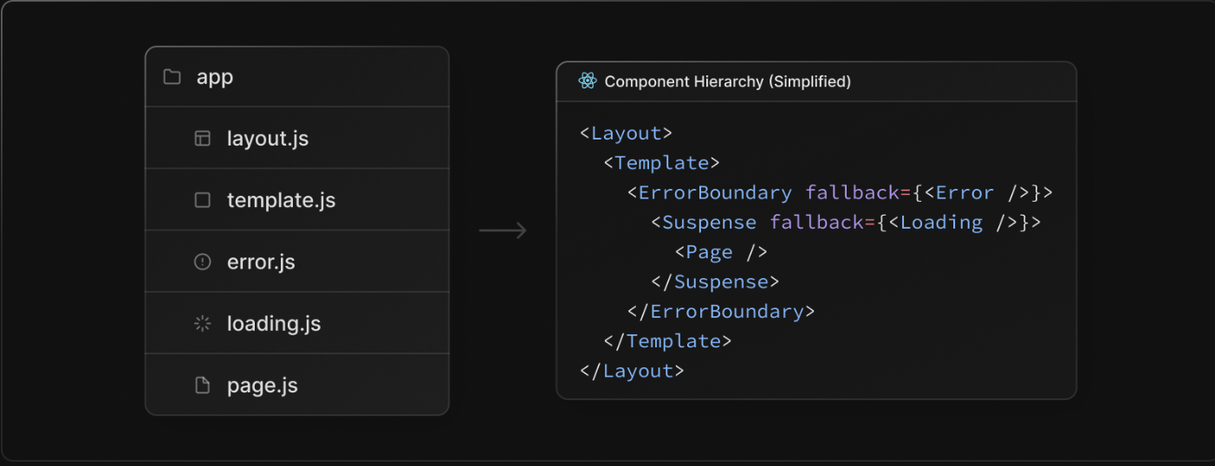This screenshot has width=1215, height=466.
Task: Click the React atom logo icon
Action: click(588, 81)
